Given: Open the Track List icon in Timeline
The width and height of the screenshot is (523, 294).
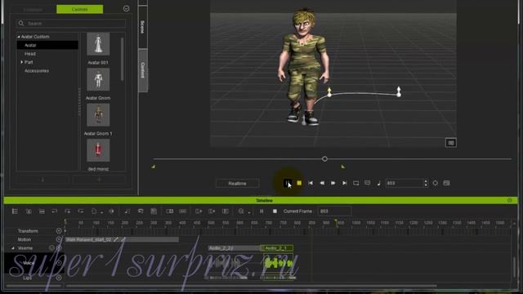Looking at the screenshot, I should pos(15,211).
